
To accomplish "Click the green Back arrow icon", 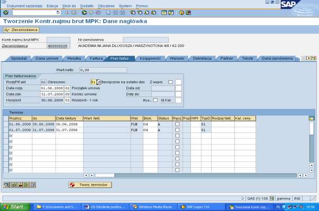I will click(x=84, y=13).
